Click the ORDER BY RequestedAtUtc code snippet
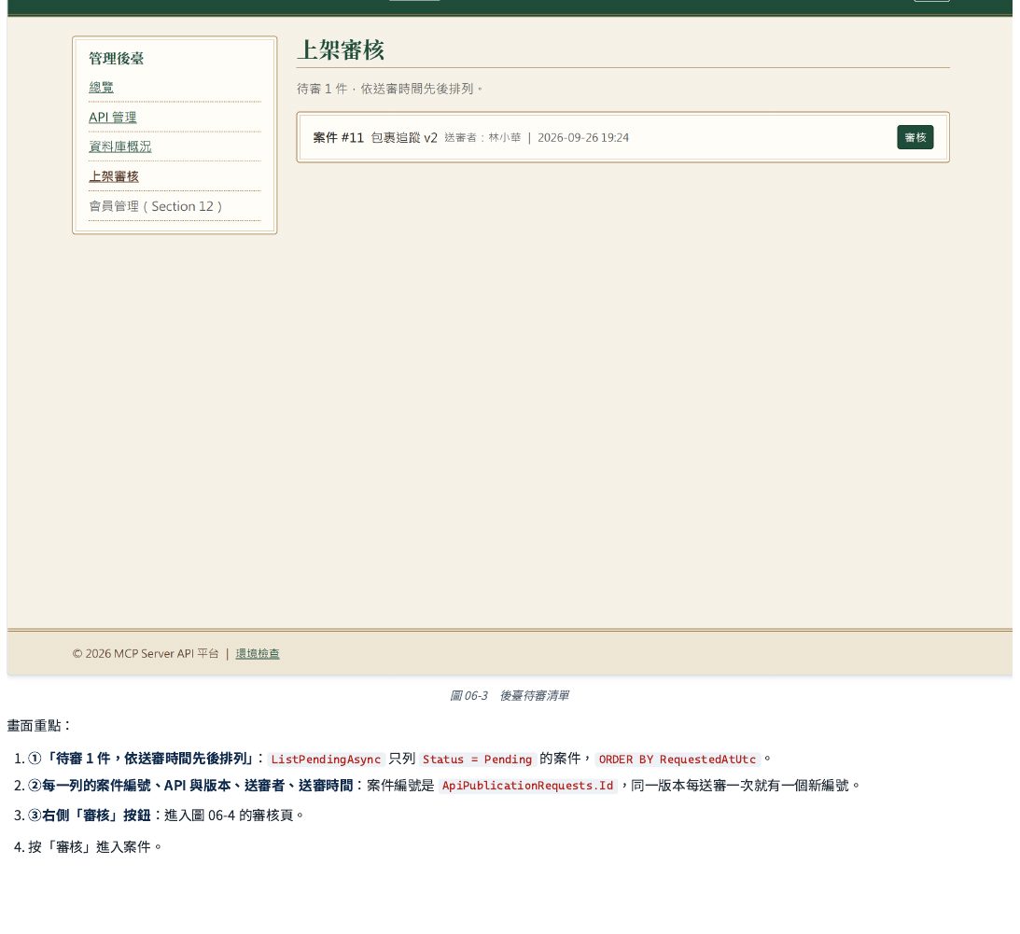Viewport: 1020px width, 934px height. tap(678, 759)
